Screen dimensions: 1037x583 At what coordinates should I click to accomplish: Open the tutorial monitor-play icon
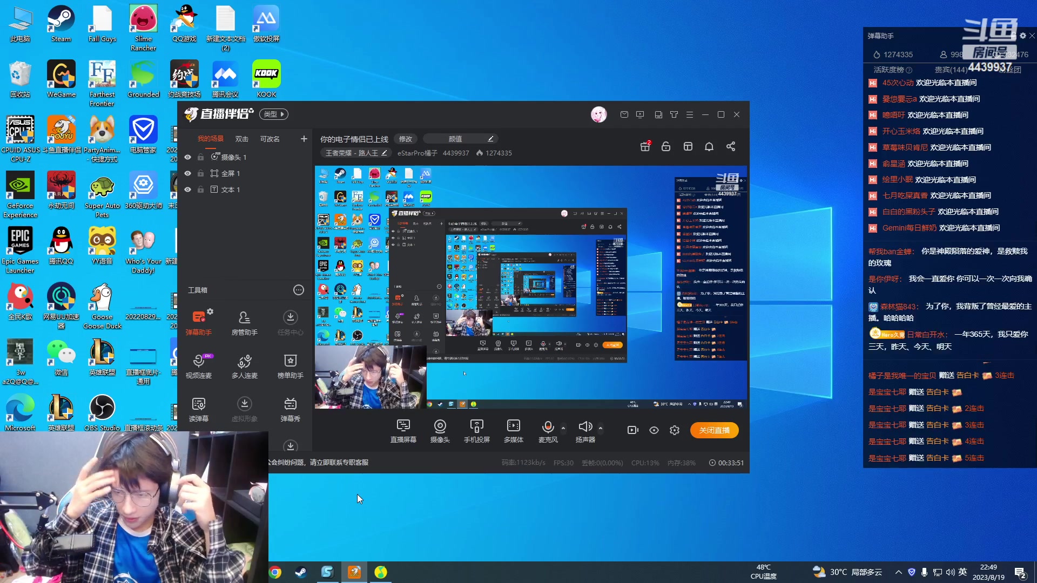(640, 114)
